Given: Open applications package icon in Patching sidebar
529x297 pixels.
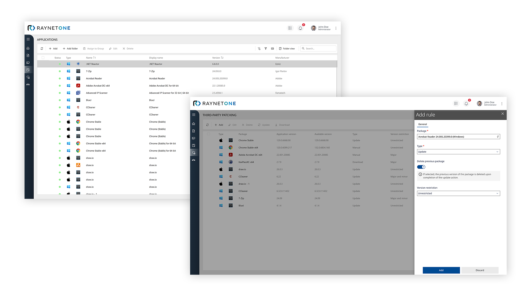Looking at the screenshot, I should pyautogui.click(x=194, y=145).
